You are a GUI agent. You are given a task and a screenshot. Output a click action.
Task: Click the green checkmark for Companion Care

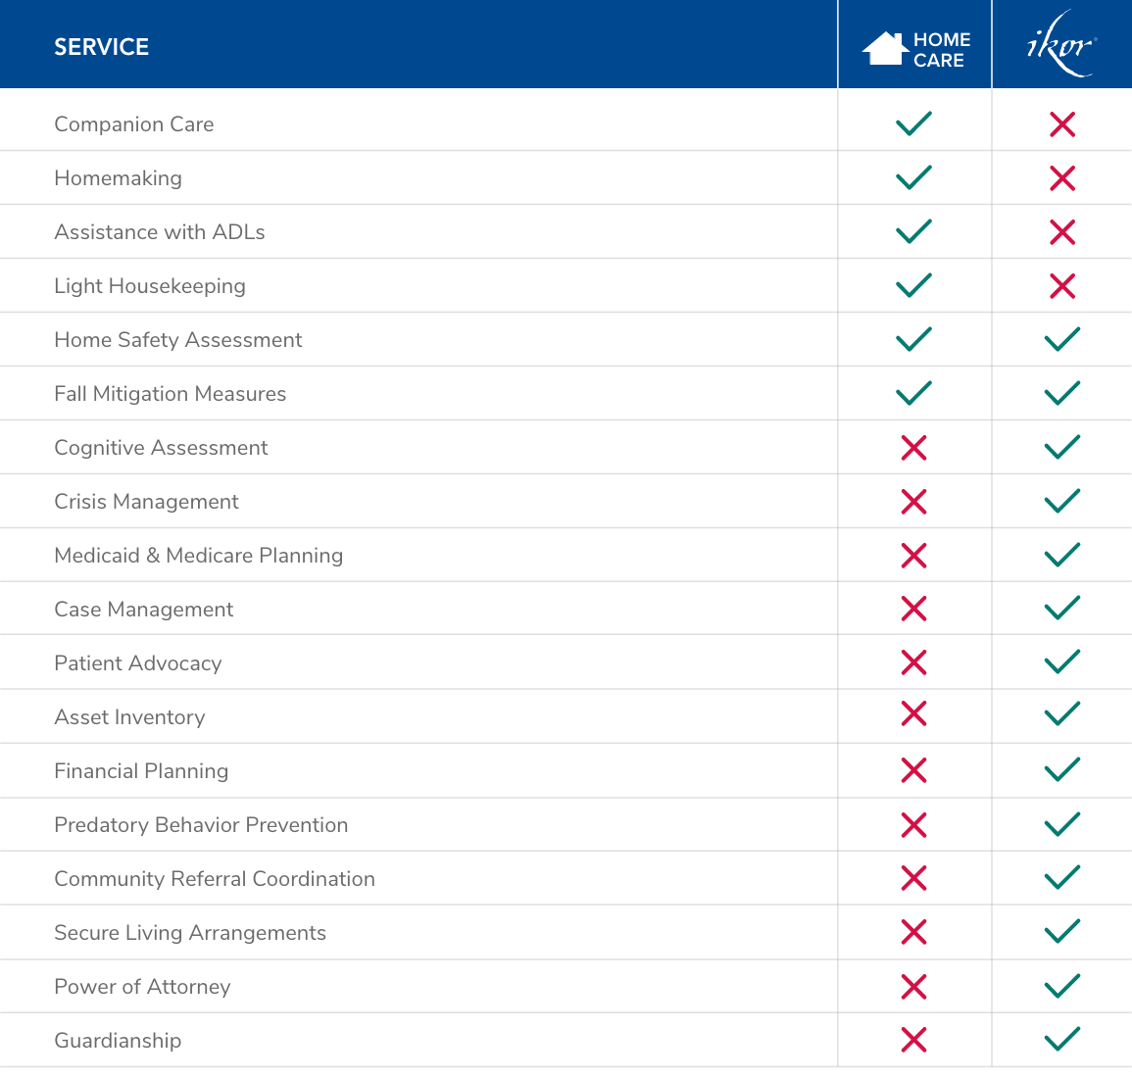pos(913,123)
